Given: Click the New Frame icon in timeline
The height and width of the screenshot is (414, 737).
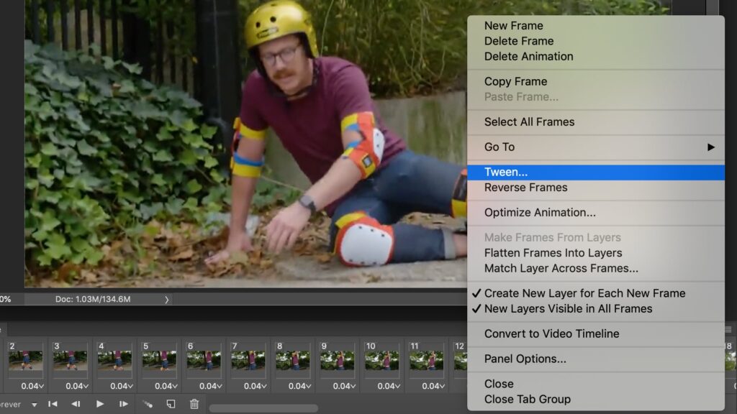Looking at the screenshot, I should [x=171, y=404].
